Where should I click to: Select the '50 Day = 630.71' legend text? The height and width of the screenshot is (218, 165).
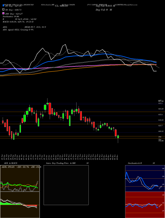tap(13, 10)
